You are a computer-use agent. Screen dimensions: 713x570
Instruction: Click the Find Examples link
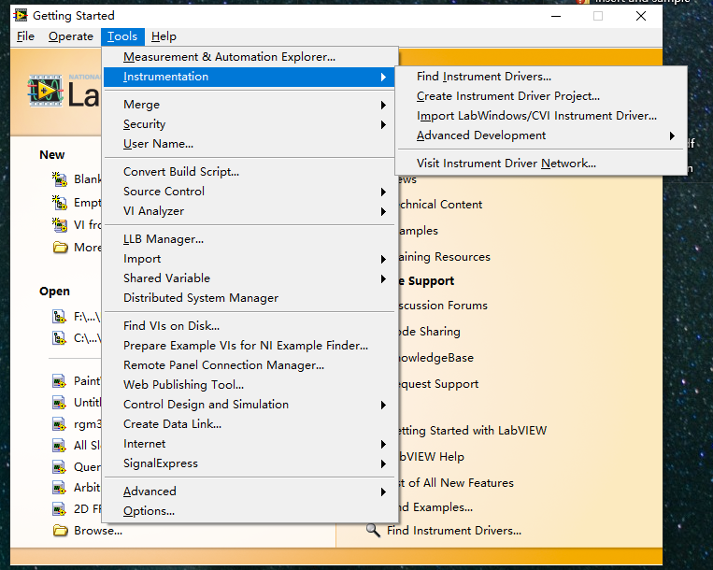tap(436, 506)
